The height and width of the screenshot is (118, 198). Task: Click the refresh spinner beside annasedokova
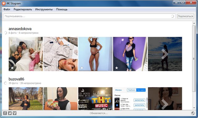click(x=6, y=33)
